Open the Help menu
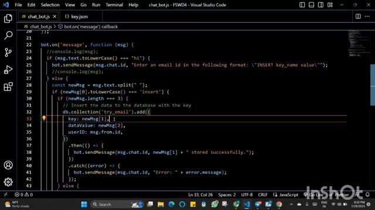 click(x=133, y=5)
